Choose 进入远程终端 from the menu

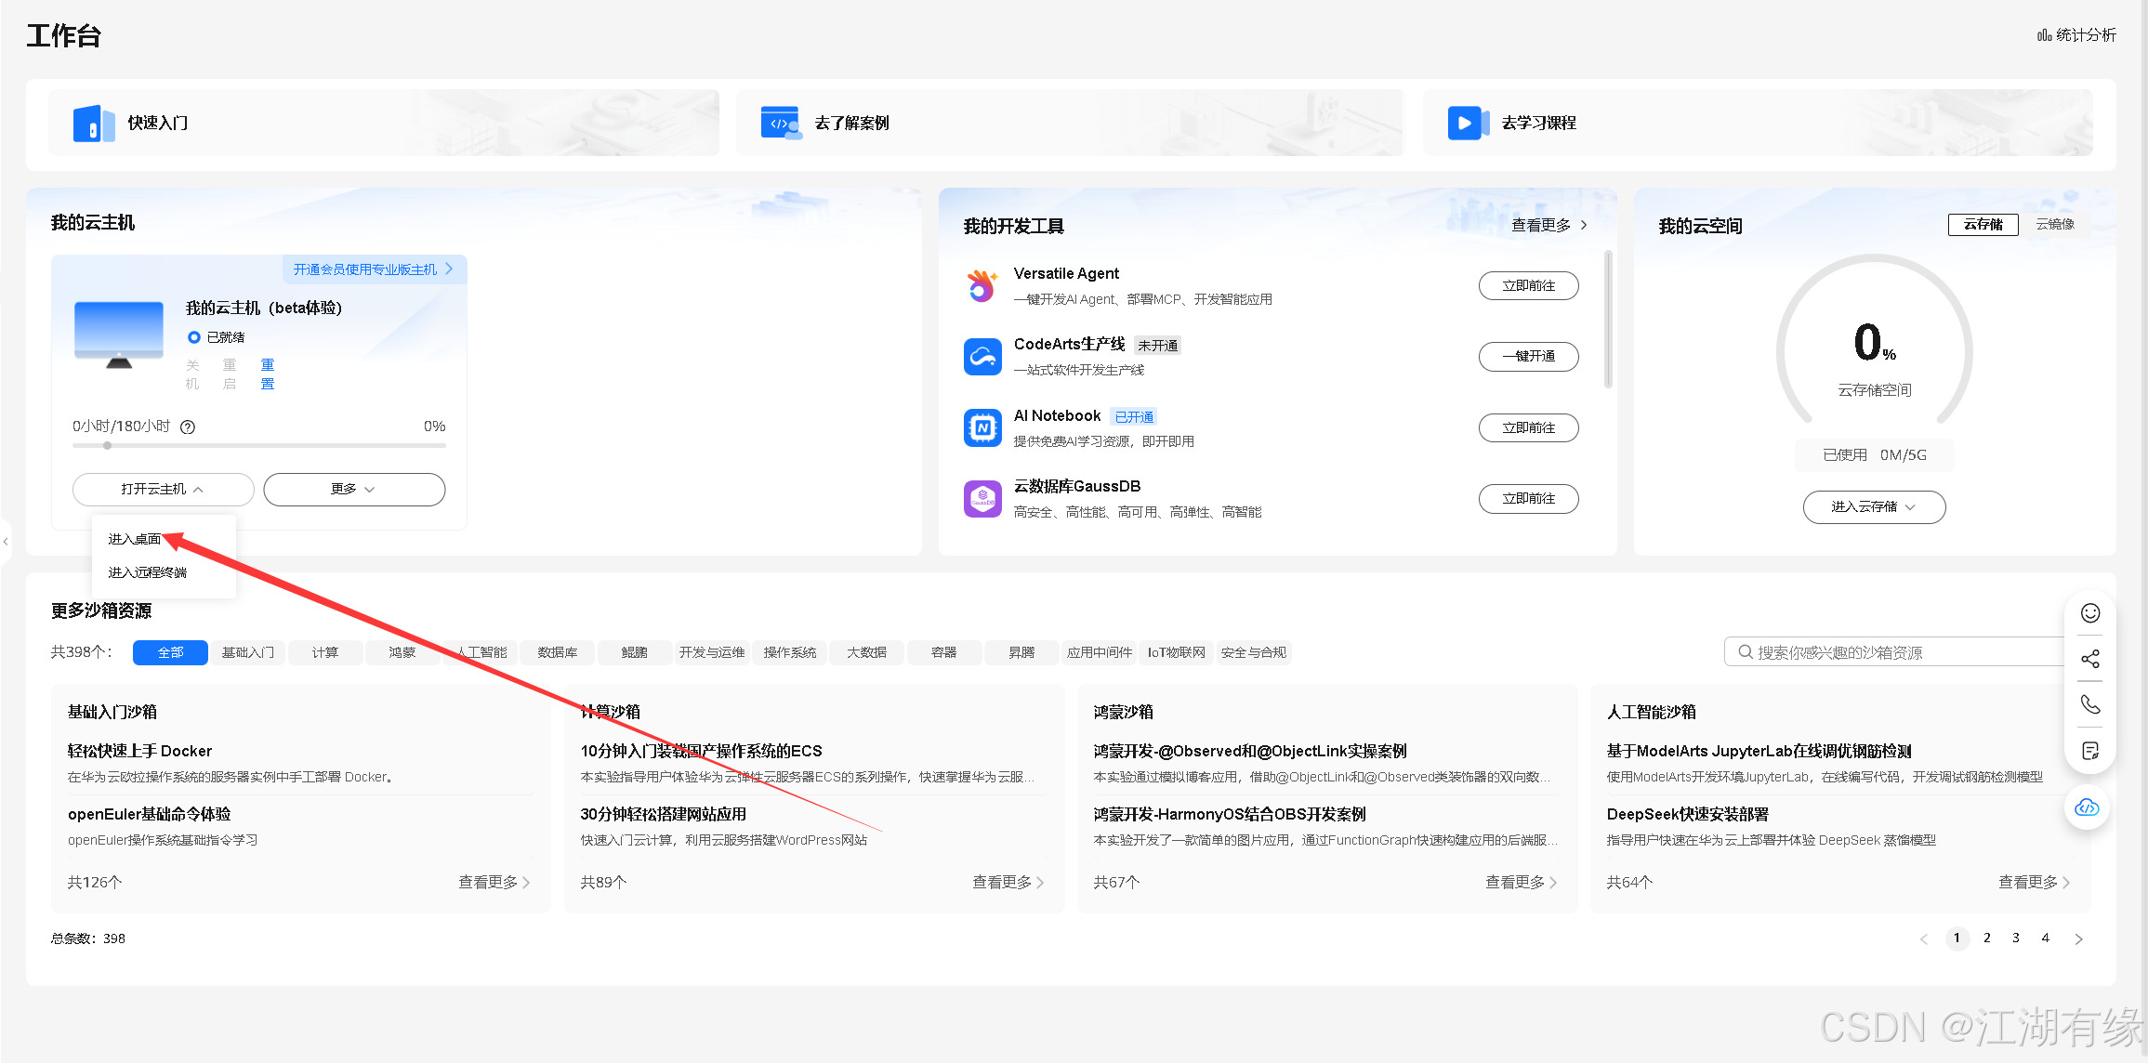point(146,571)
